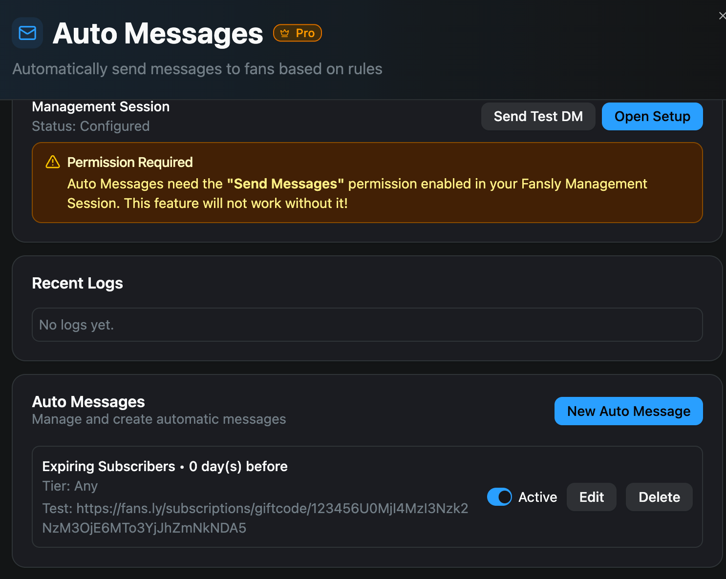Viewport: 726px width, 579px height.
Task: Close the Auto Messages panel with X
Action: 722,16
